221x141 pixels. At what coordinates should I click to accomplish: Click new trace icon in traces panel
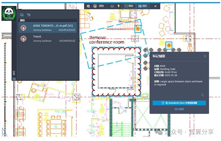pos(22,15)
